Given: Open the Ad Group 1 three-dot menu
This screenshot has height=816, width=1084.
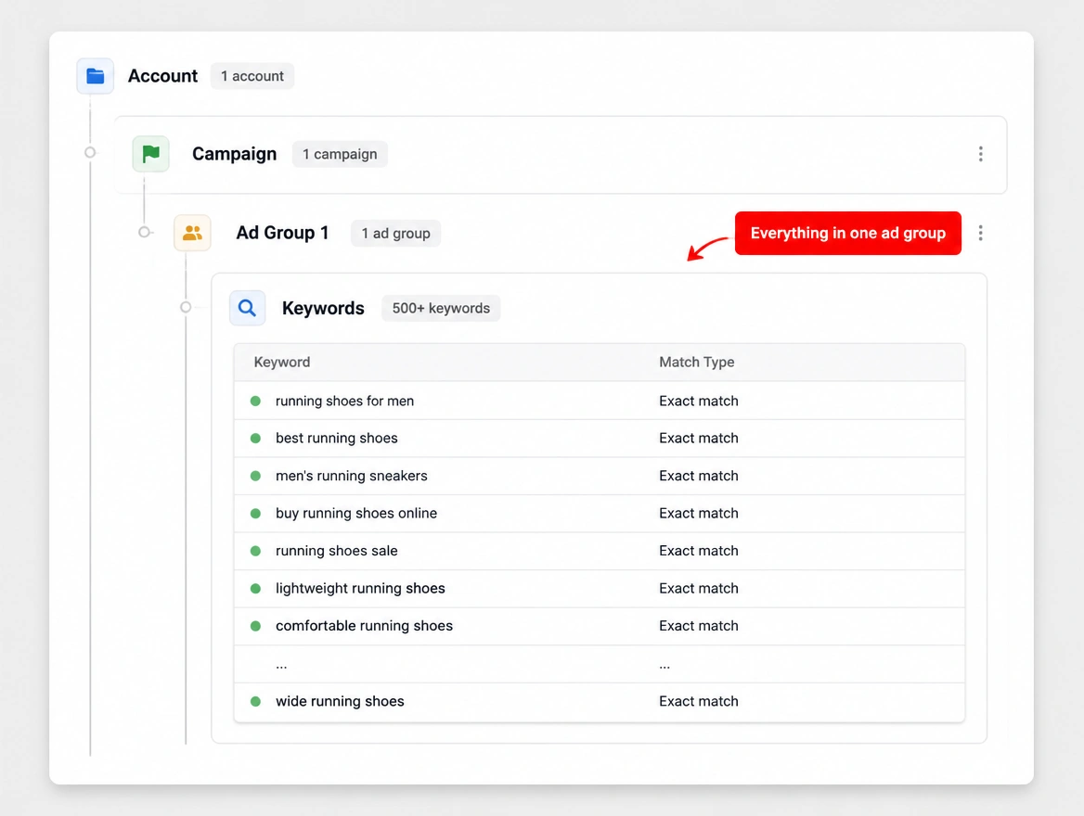Looking at the screenshot, I should click(980, 233).
